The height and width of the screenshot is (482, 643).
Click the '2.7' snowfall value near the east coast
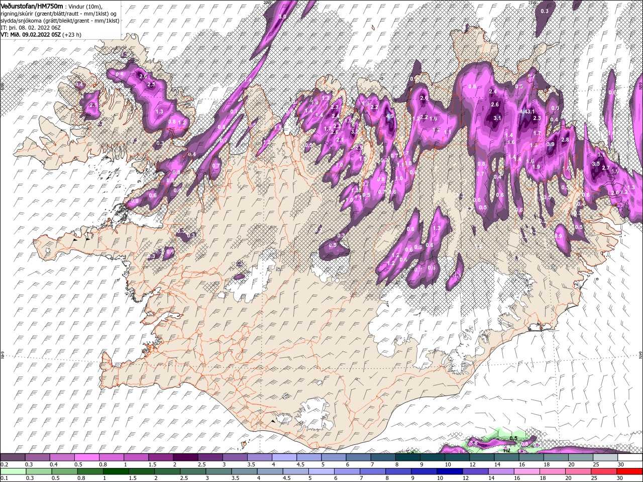[606, 168]
